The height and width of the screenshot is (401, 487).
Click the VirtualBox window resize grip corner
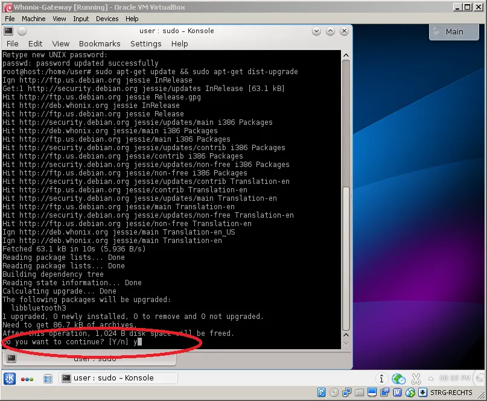[482, 395]
